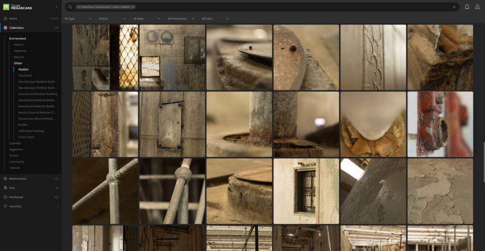Open the Urban Trash collection
This screenshot has height=251, width=485.
27,137
